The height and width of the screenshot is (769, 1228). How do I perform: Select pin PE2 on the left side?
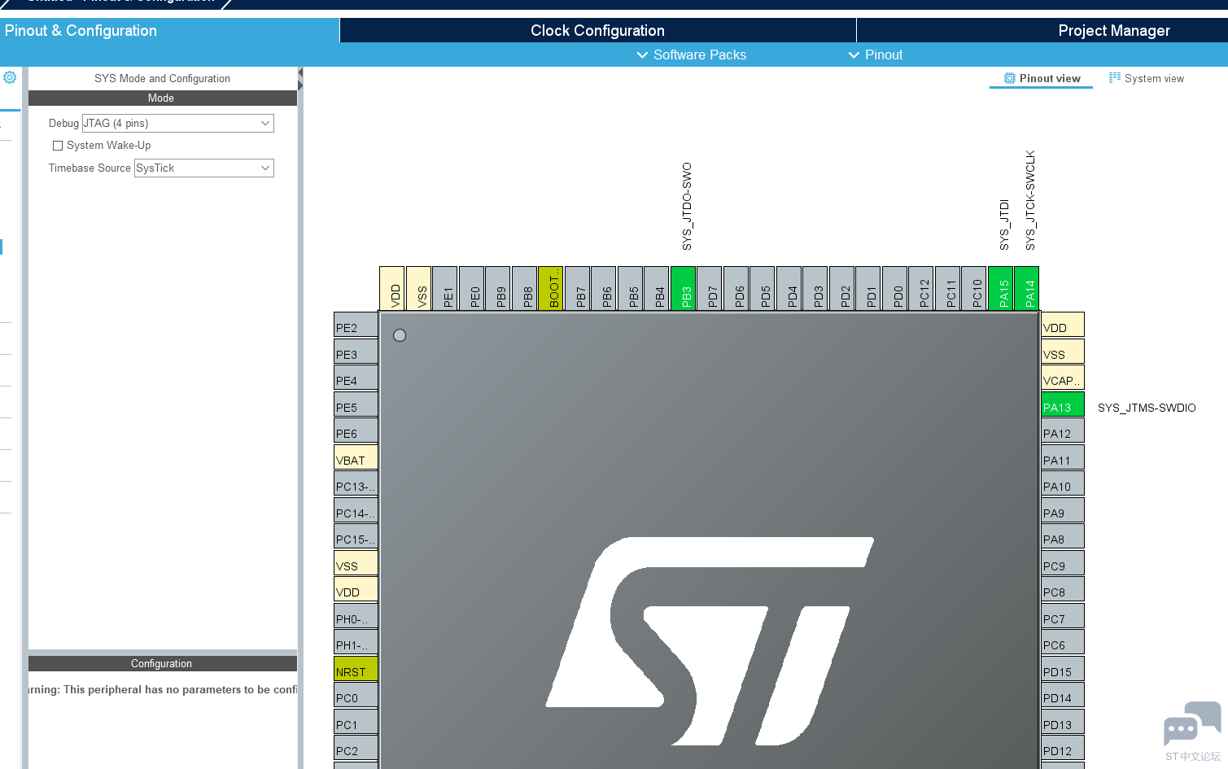[x=356, y=325]
